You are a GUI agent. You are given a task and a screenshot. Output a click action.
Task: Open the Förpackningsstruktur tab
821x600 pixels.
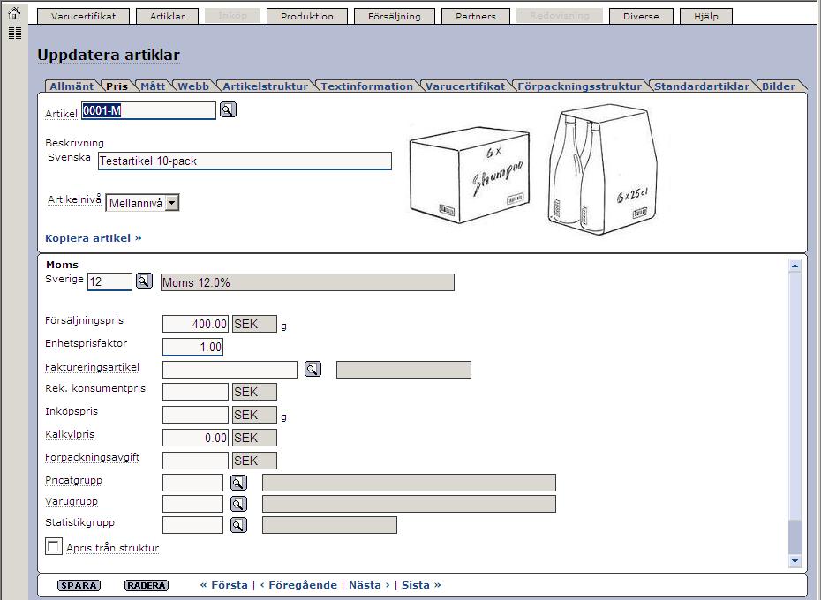tap(580, 86)
